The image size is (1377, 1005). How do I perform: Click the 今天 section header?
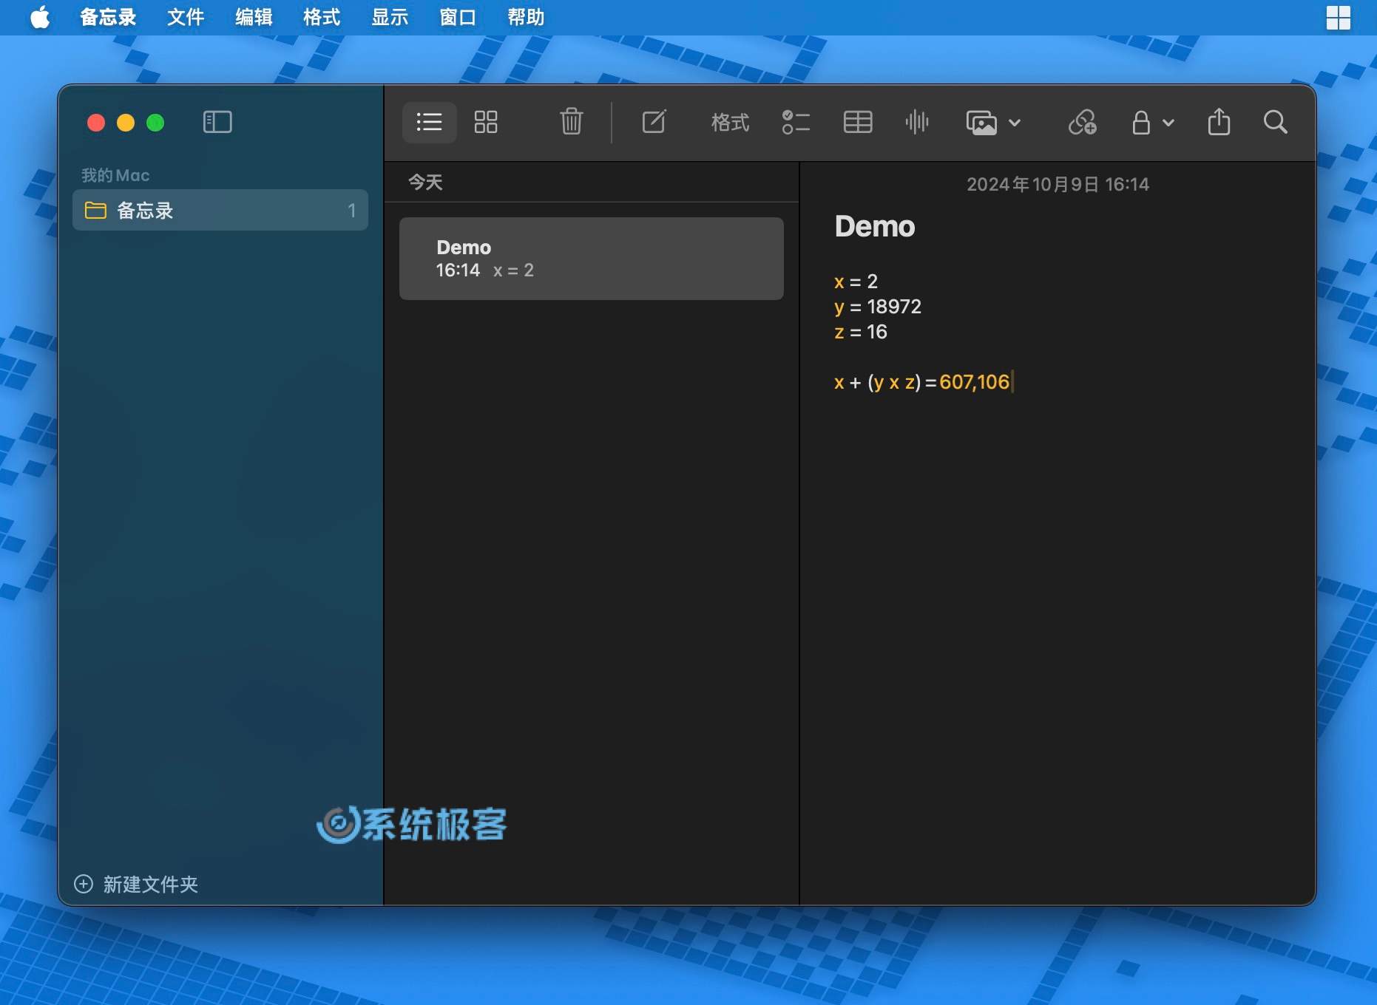point(425,182)
